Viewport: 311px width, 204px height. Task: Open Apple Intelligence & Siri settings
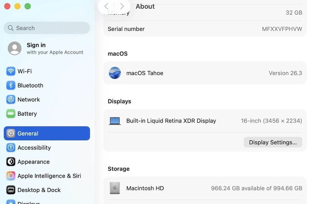point(47,176)
